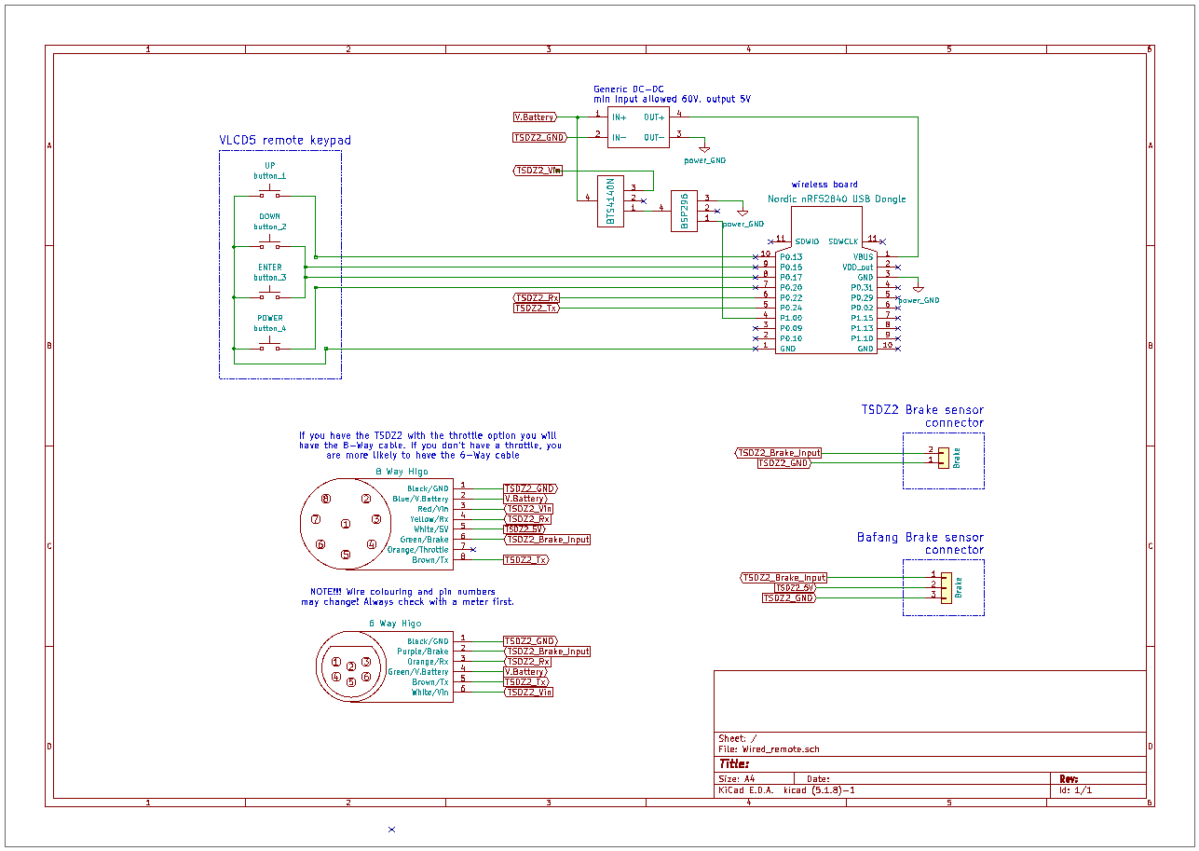Click the 'KiCad E.D.A. kicad (5.1.8)-1' text

(786, 790)
